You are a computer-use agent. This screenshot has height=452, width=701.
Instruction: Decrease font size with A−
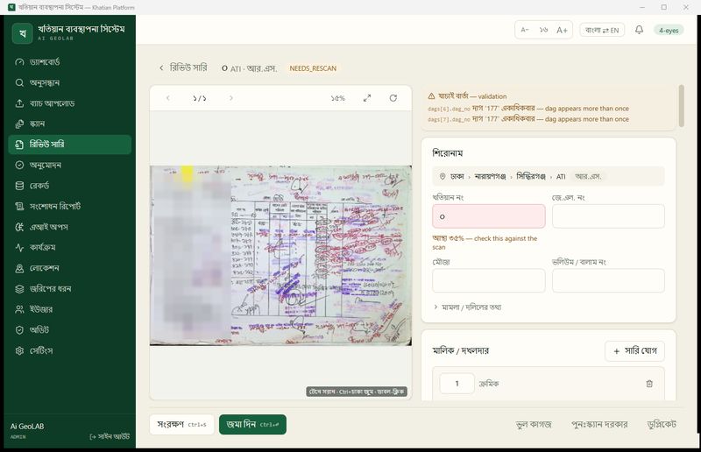[525, 30]
